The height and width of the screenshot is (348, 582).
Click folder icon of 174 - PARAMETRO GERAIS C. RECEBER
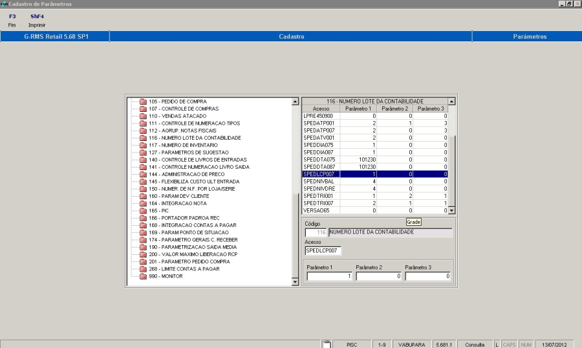click(144, 240)
